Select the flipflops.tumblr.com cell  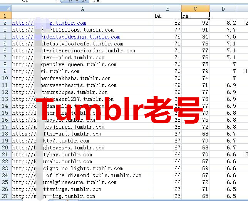82,30
